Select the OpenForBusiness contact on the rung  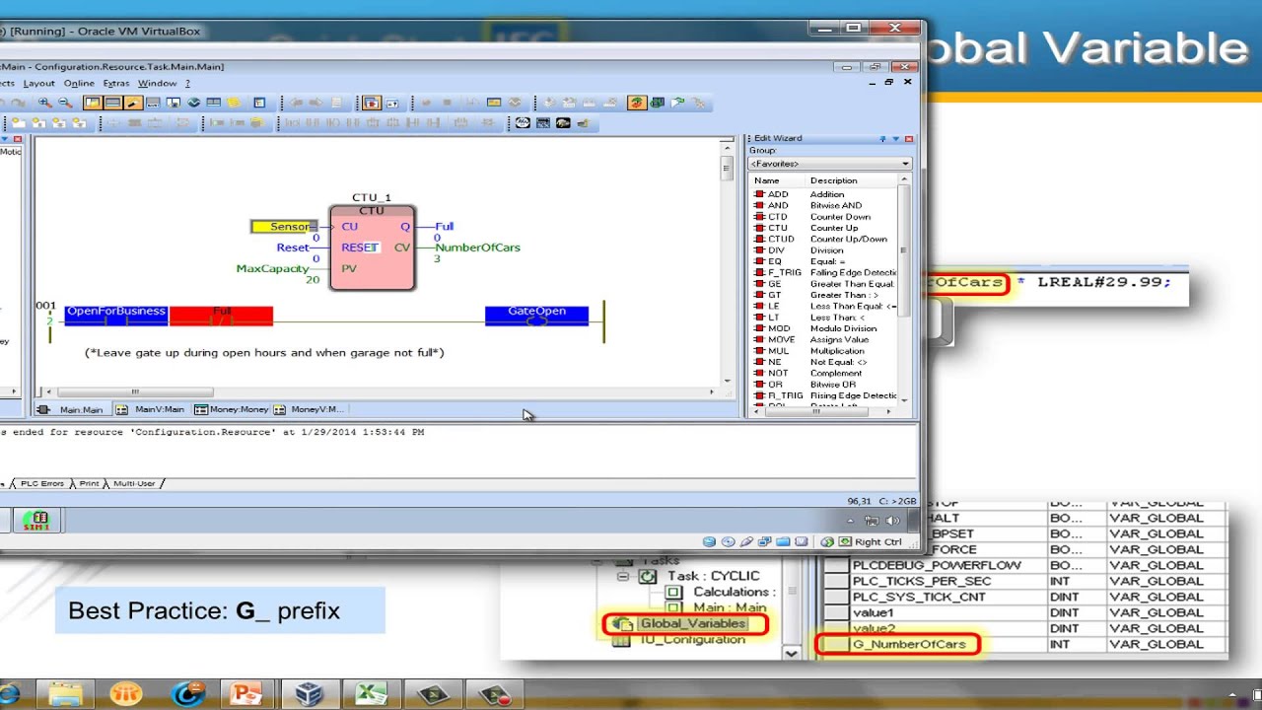(116, 316)
